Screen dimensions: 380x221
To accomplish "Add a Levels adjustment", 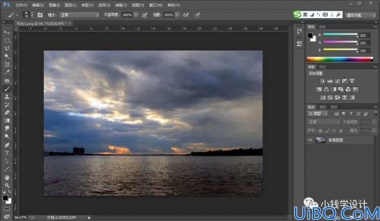I will [330, 81].
